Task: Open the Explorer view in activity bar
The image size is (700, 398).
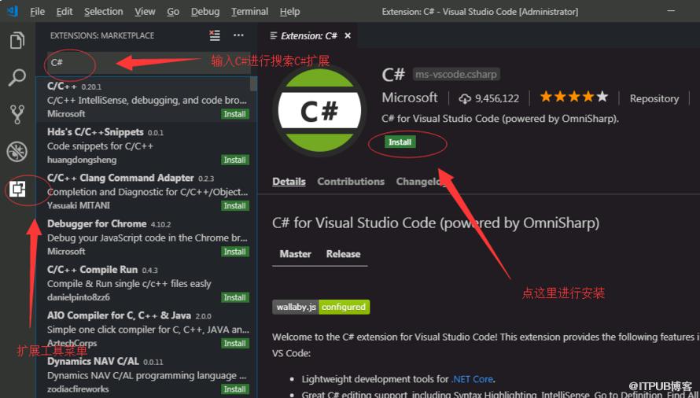Action: [17, 40]
